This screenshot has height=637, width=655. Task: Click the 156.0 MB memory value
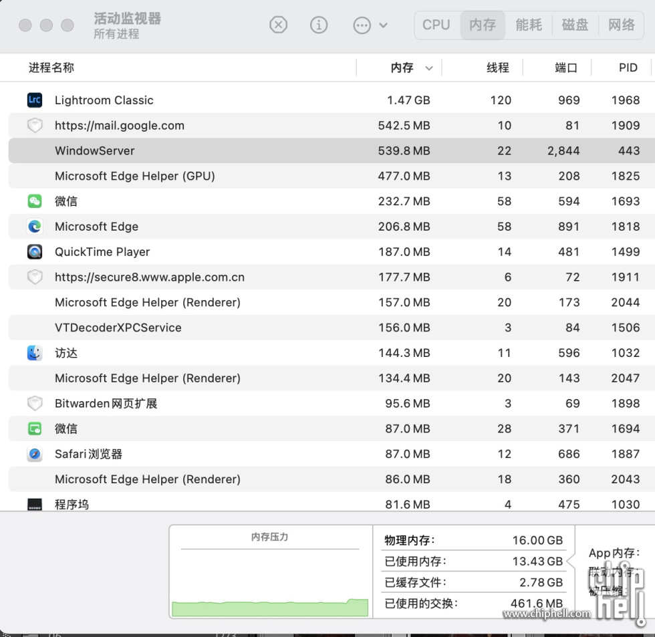(404, 328)
